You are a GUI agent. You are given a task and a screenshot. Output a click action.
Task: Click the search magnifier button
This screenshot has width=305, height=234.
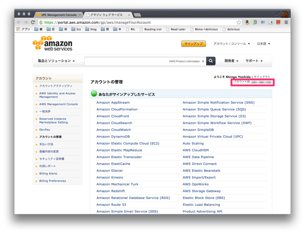tap(211, 61)
